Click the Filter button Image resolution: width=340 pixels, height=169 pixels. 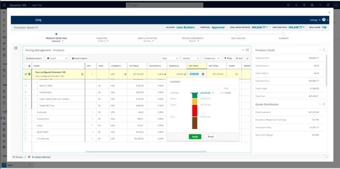pos(228,58)
